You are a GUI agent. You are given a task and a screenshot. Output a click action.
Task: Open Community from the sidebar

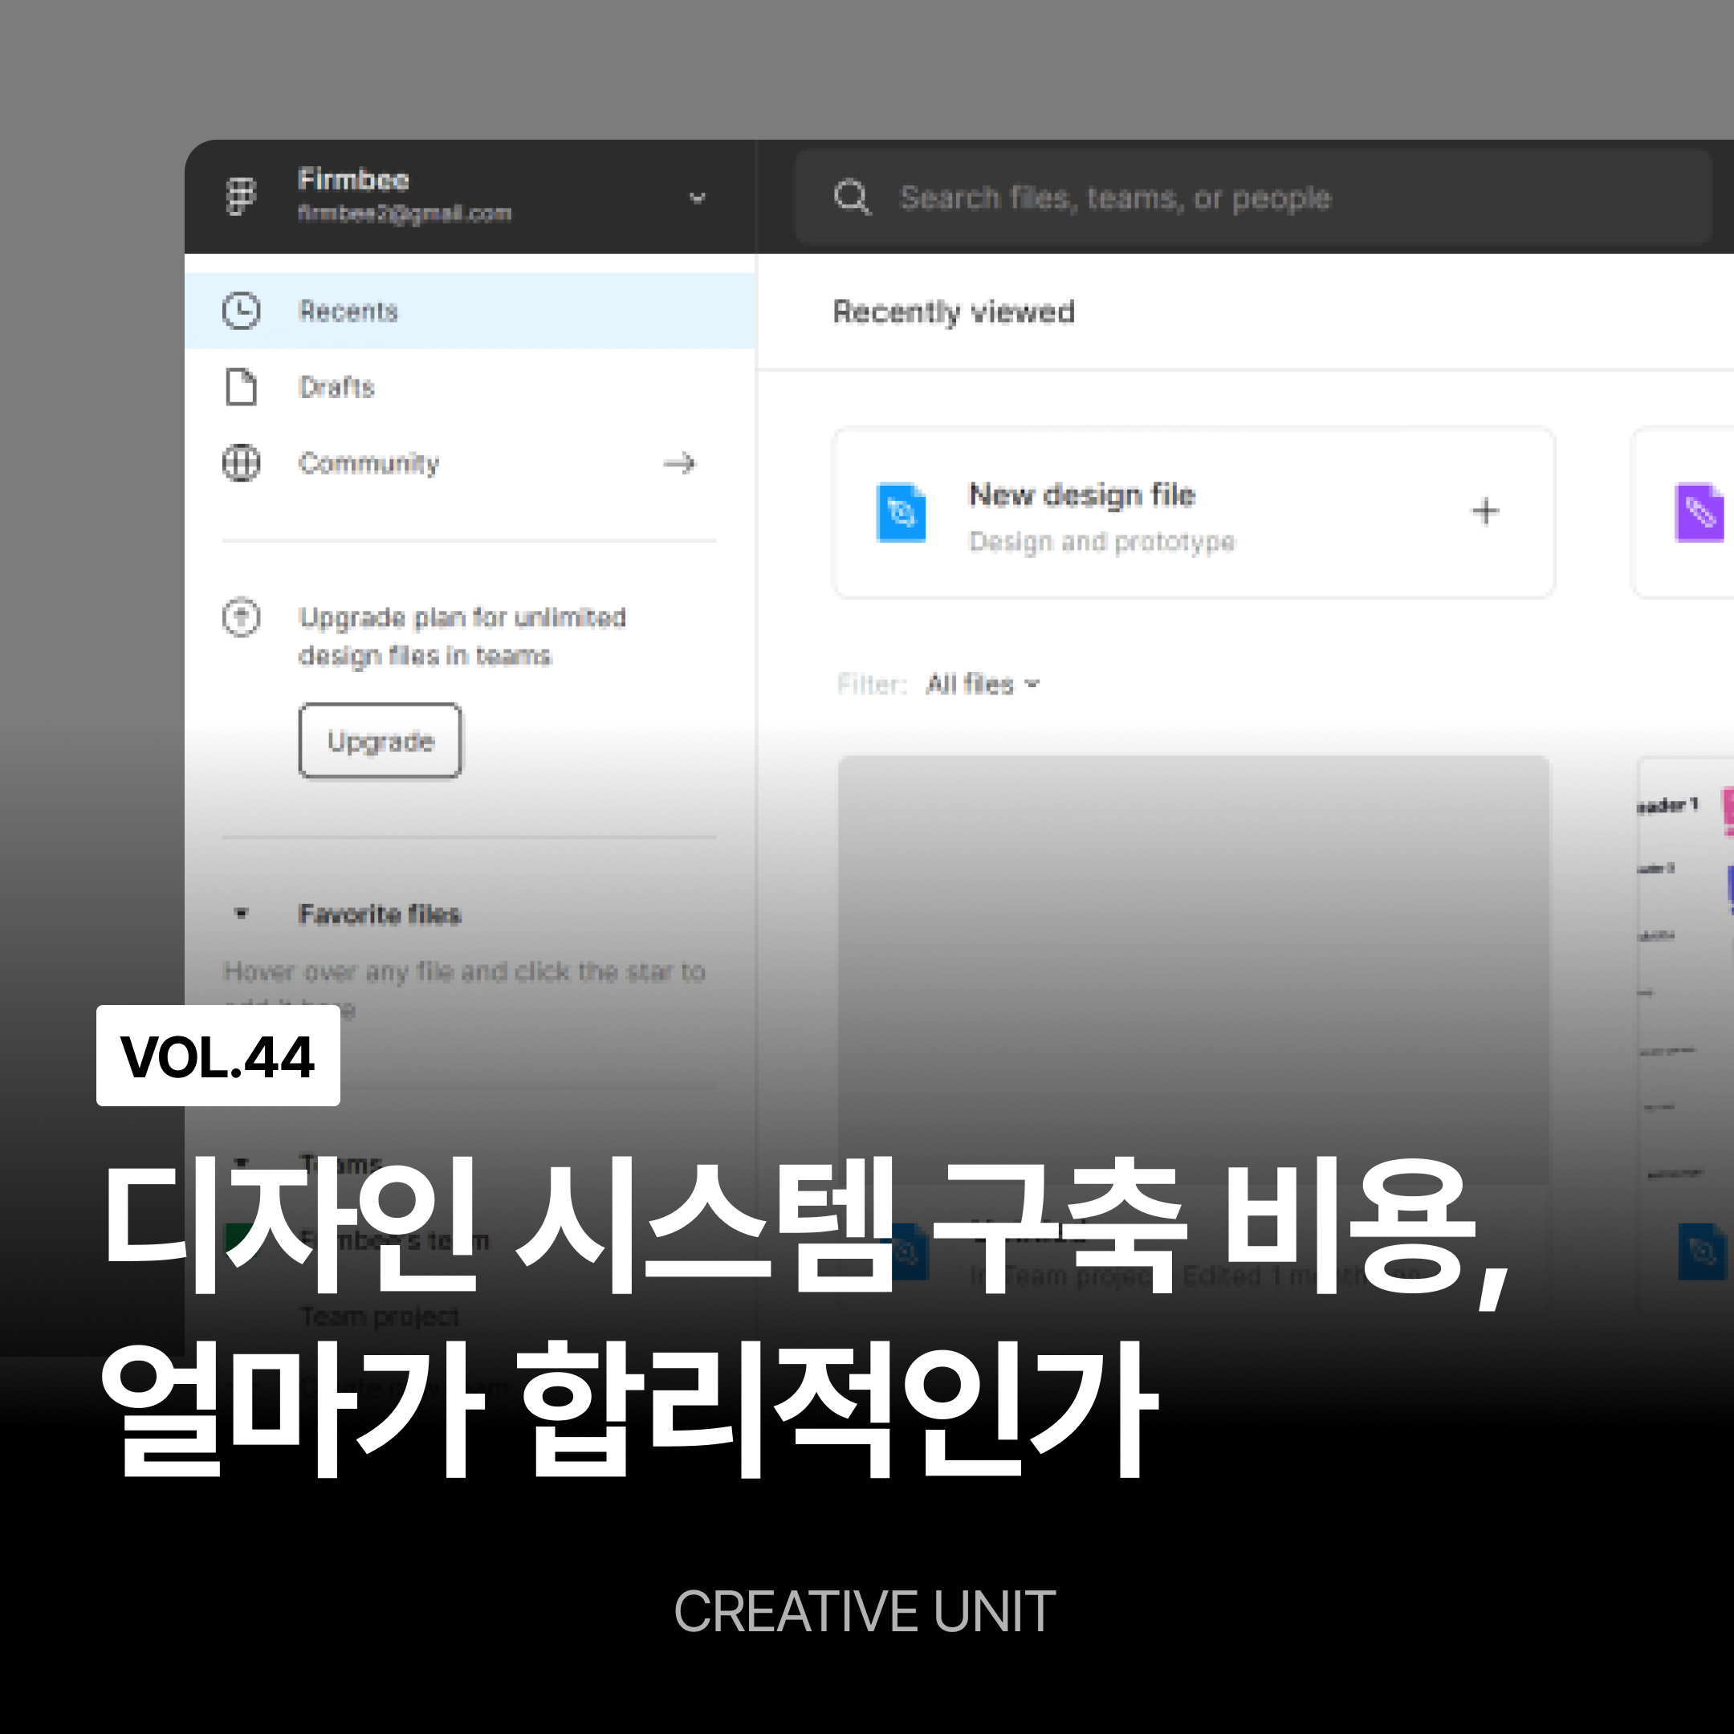[369, 463]
